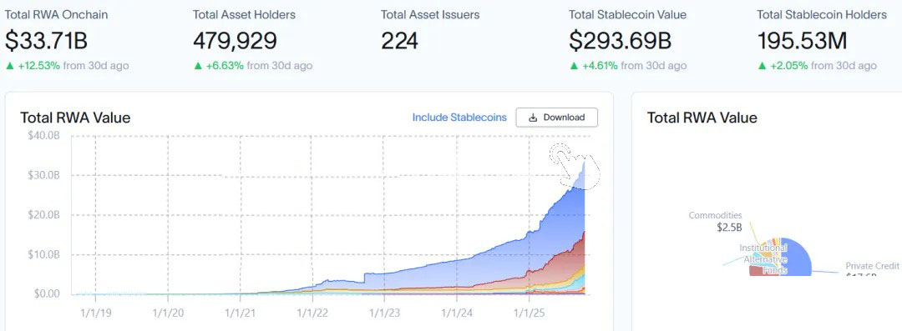902x331 pixels.
Task: Click the Institutional Alternative Funds label
Action: coord(763,259)
